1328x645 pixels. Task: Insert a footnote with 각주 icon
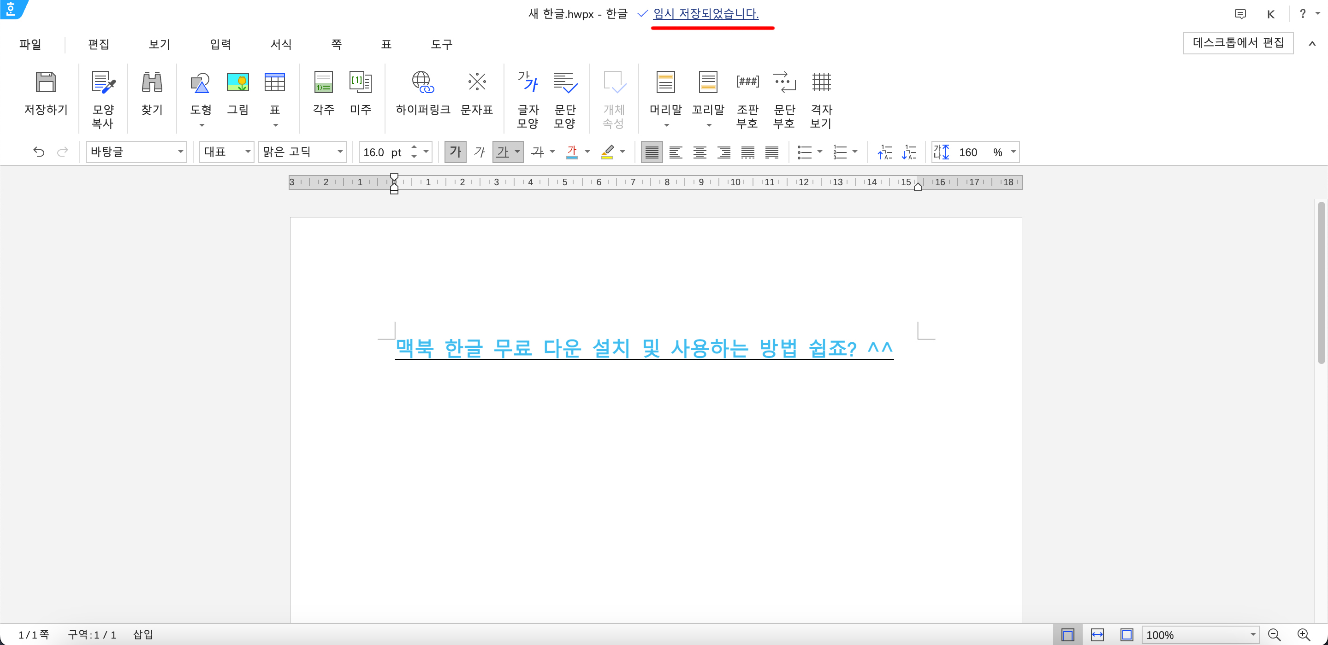click(323, 82)
